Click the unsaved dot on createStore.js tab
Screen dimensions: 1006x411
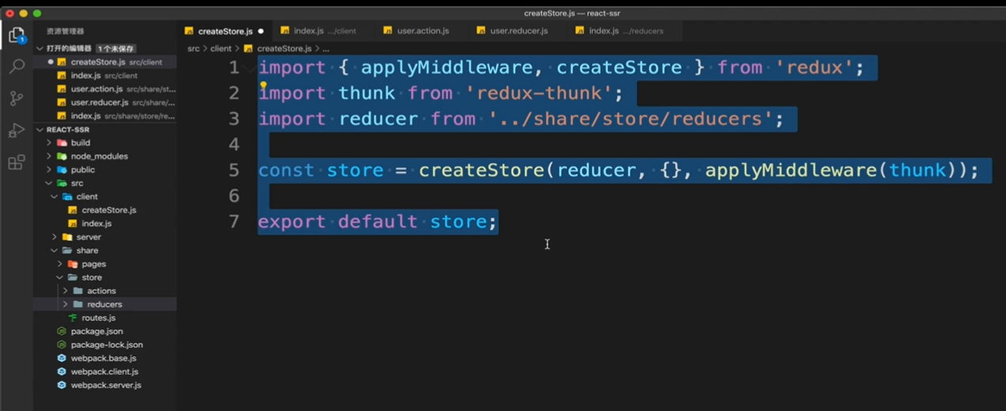260,32
